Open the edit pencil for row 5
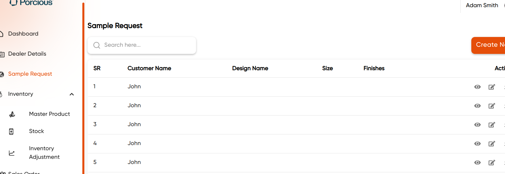 [x=492, y=163]
